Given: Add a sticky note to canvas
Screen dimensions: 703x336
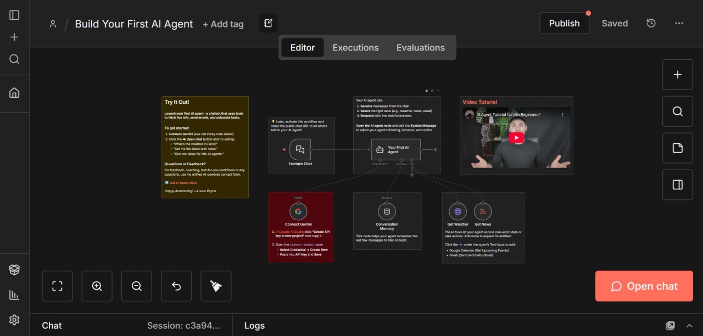Looking at the screenshot, I should 677,148.
